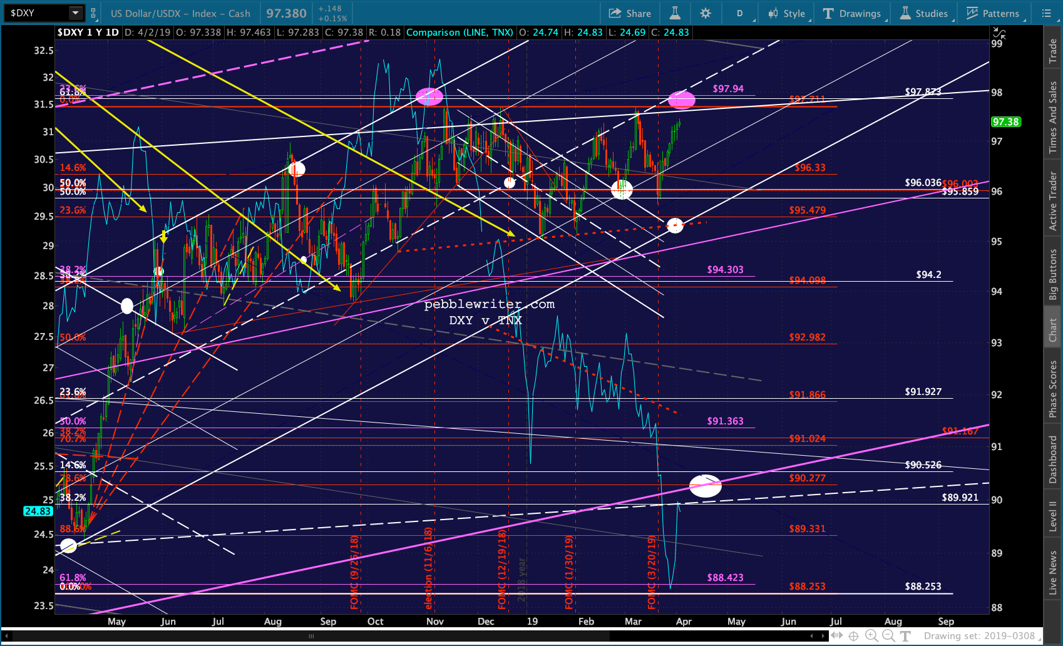This screenshot has width=1063, height=646.
Task: Click the symbol link clipboard icon
Action: [93, 13]
